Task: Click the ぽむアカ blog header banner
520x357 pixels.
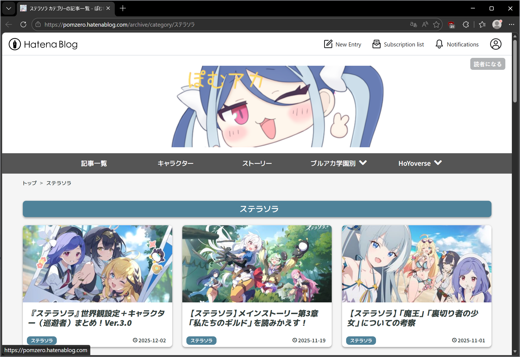Action: pos(277,107)
